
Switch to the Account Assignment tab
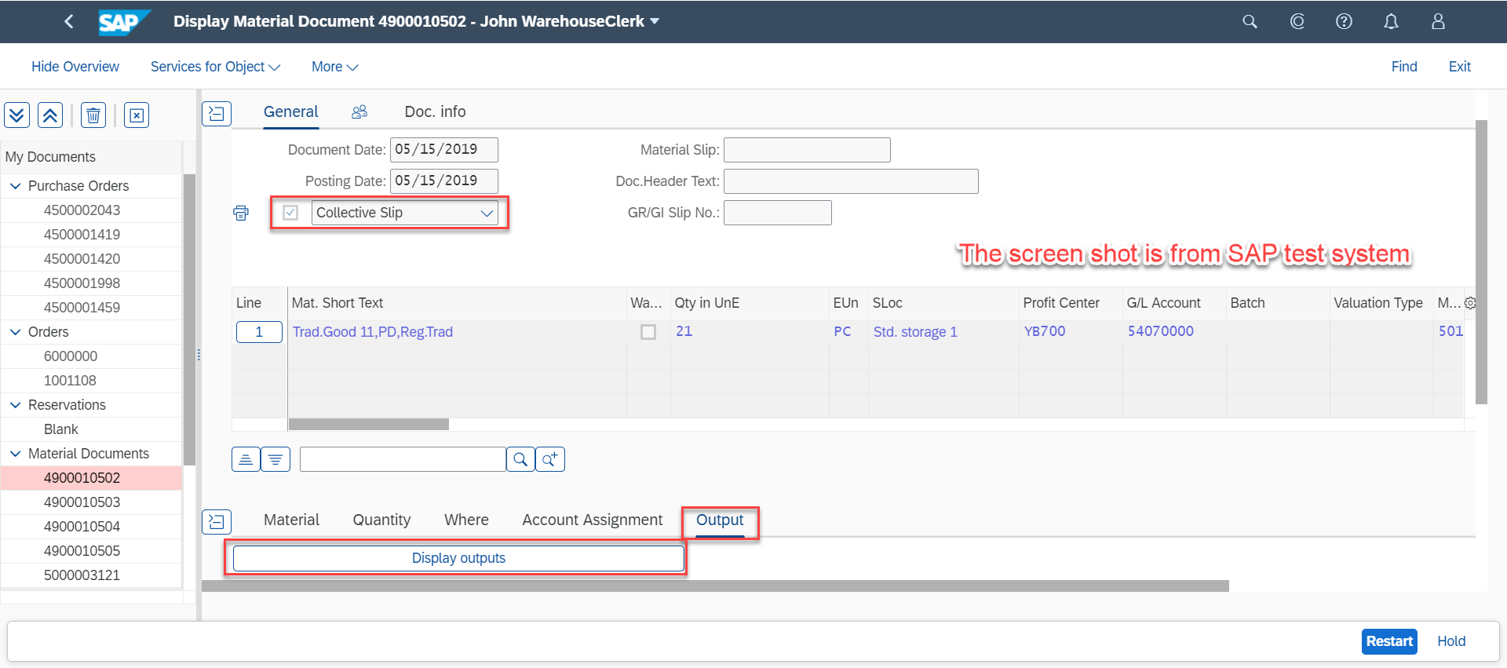593,520
